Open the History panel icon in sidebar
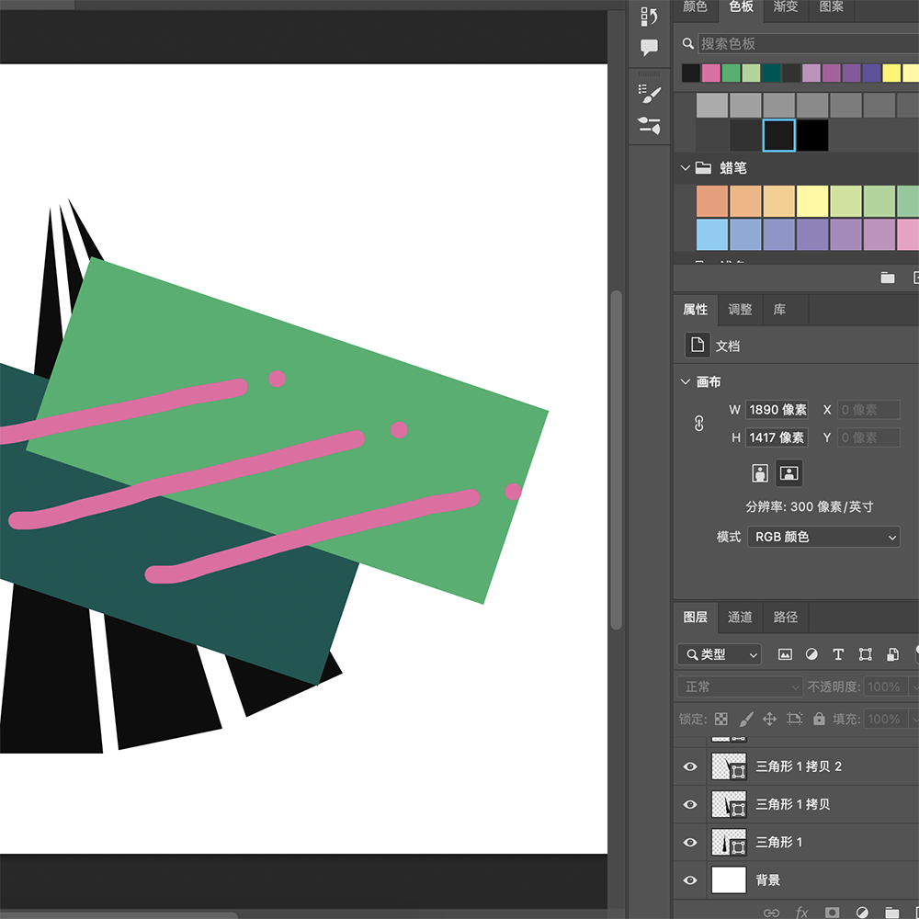 click(x=650, y=17)
